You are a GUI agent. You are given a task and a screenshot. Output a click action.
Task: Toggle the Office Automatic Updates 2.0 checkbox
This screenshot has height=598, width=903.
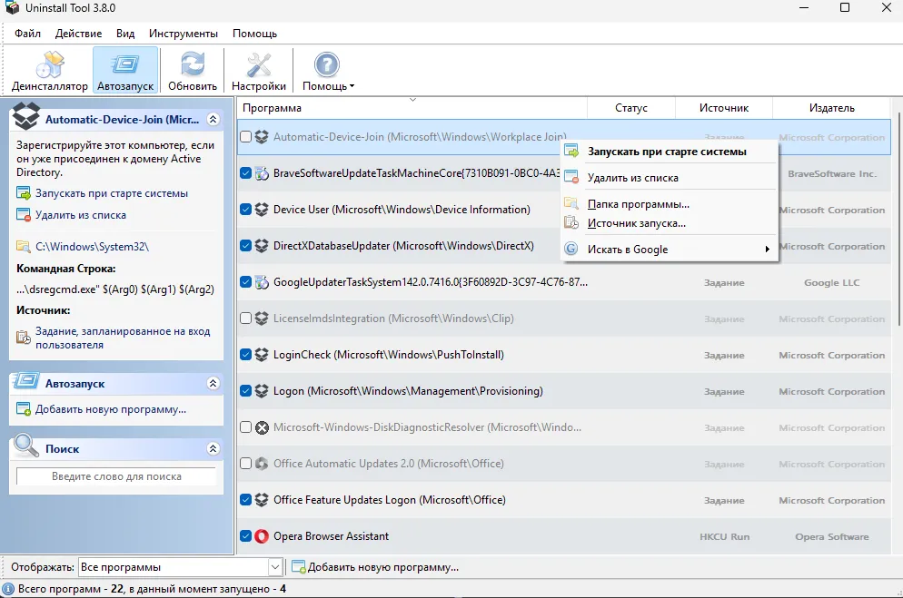tap(245, 464)
